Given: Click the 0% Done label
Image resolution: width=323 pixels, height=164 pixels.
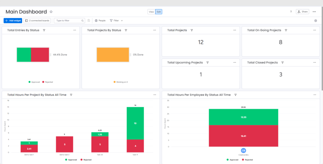Looking at the screenshot, I should click(138, 55).
